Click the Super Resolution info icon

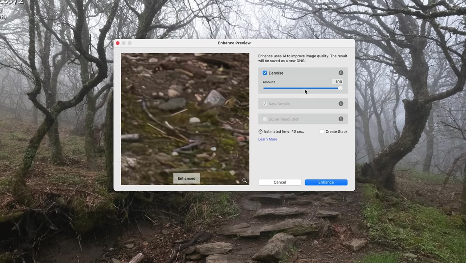(x=341, y=119)
